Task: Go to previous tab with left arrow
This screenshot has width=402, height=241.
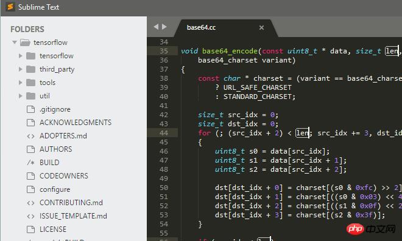Action: pyautogui.click(x=156, y=27)
